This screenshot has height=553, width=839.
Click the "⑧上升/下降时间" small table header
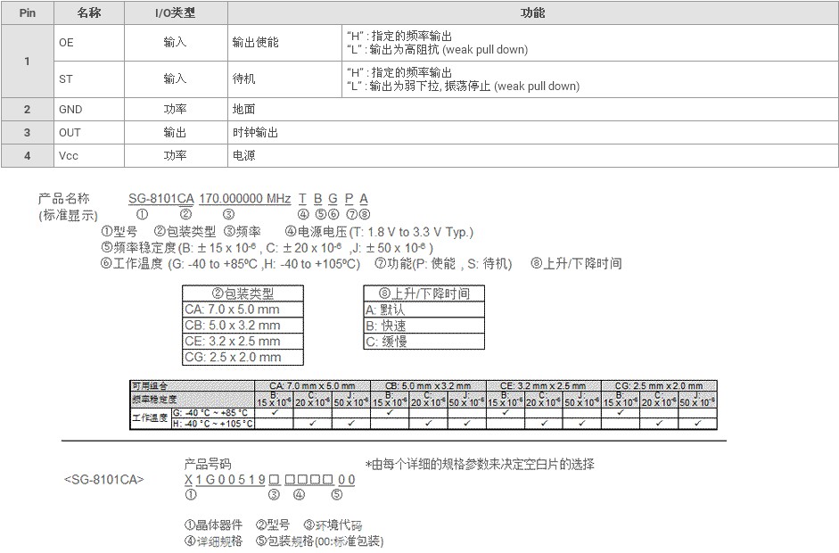coord(424,293)
